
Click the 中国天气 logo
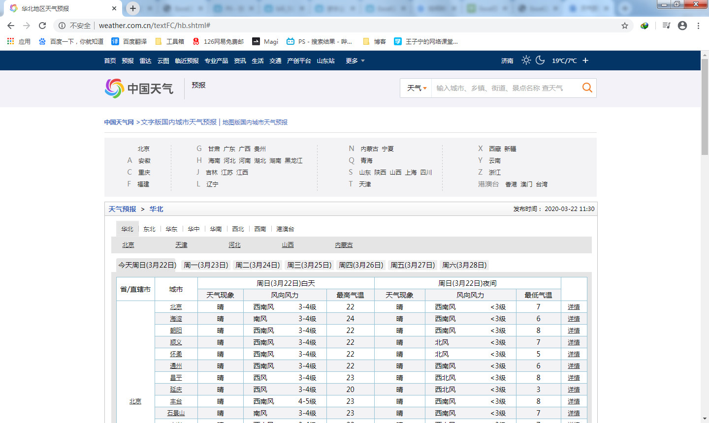tap(139, 89)
